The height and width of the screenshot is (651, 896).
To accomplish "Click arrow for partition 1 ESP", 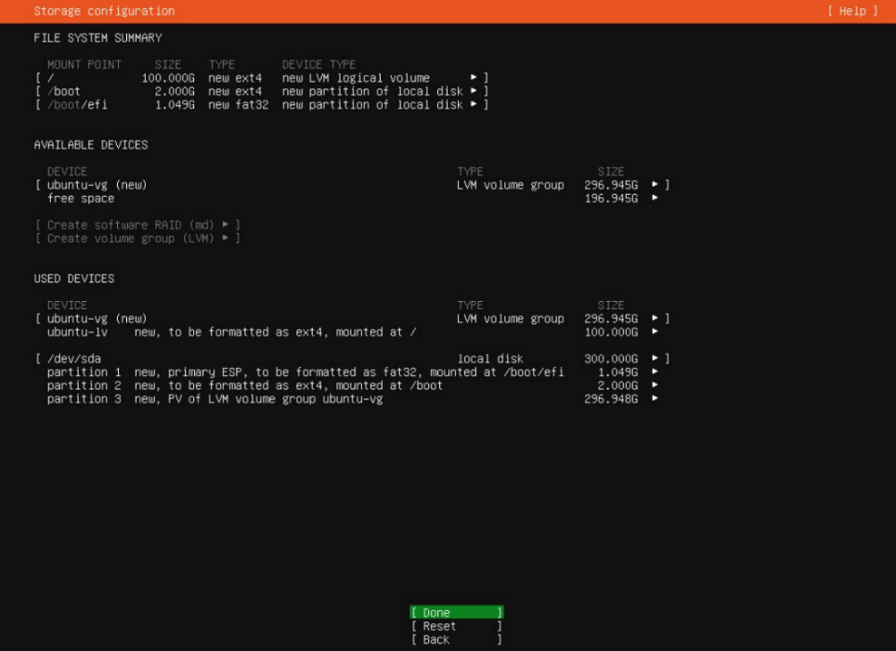I will 656,372.
